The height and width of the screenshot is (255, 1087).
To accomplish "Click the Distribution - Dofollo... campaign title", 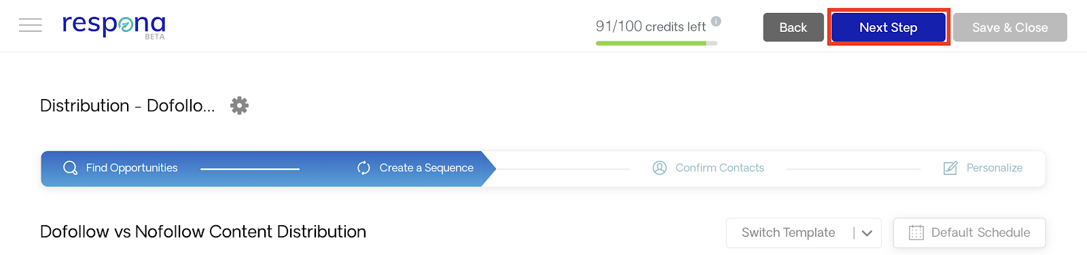I will point(127,106).
